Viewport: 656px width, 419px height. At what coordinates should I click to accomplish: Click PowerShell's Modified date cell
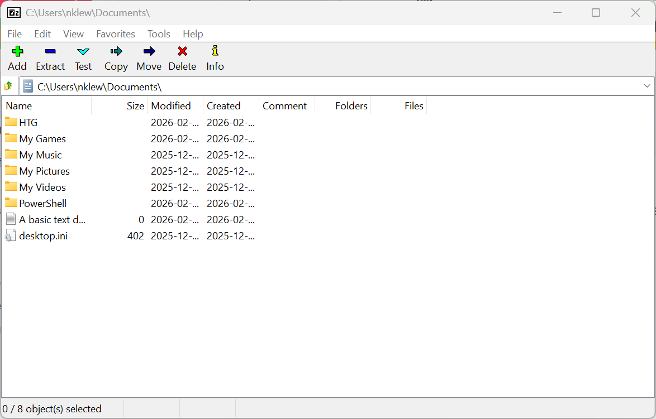[175, 204]
